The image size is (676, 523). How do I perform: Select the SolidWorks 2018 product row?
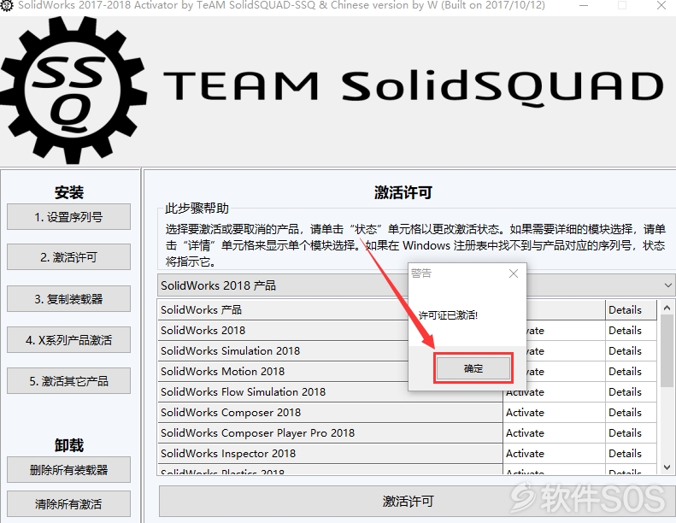tap(283, 330)
